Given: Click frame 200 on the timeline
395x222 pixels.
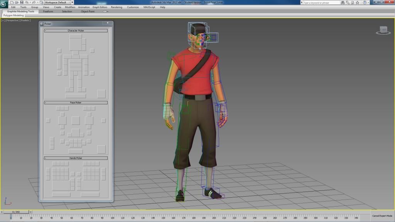Looking at the screenshot, I should tap(214, 218).
